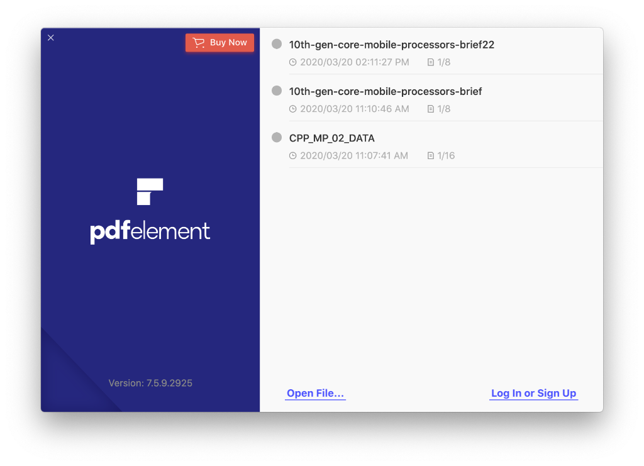Screen dimensions: 644x466
Task: Click the gray circle beside 10th-gen-core-mobile-processors-brief
Action: [x=277, y=91]
